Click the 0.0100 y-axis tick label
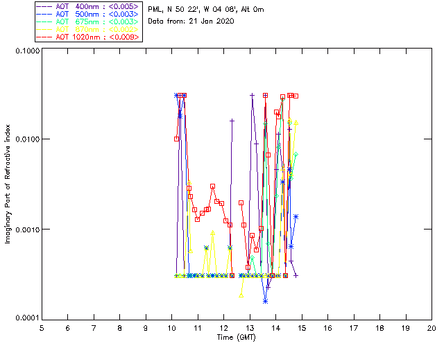Viewport: 444px width, 355px height. (x=27, y=140)
